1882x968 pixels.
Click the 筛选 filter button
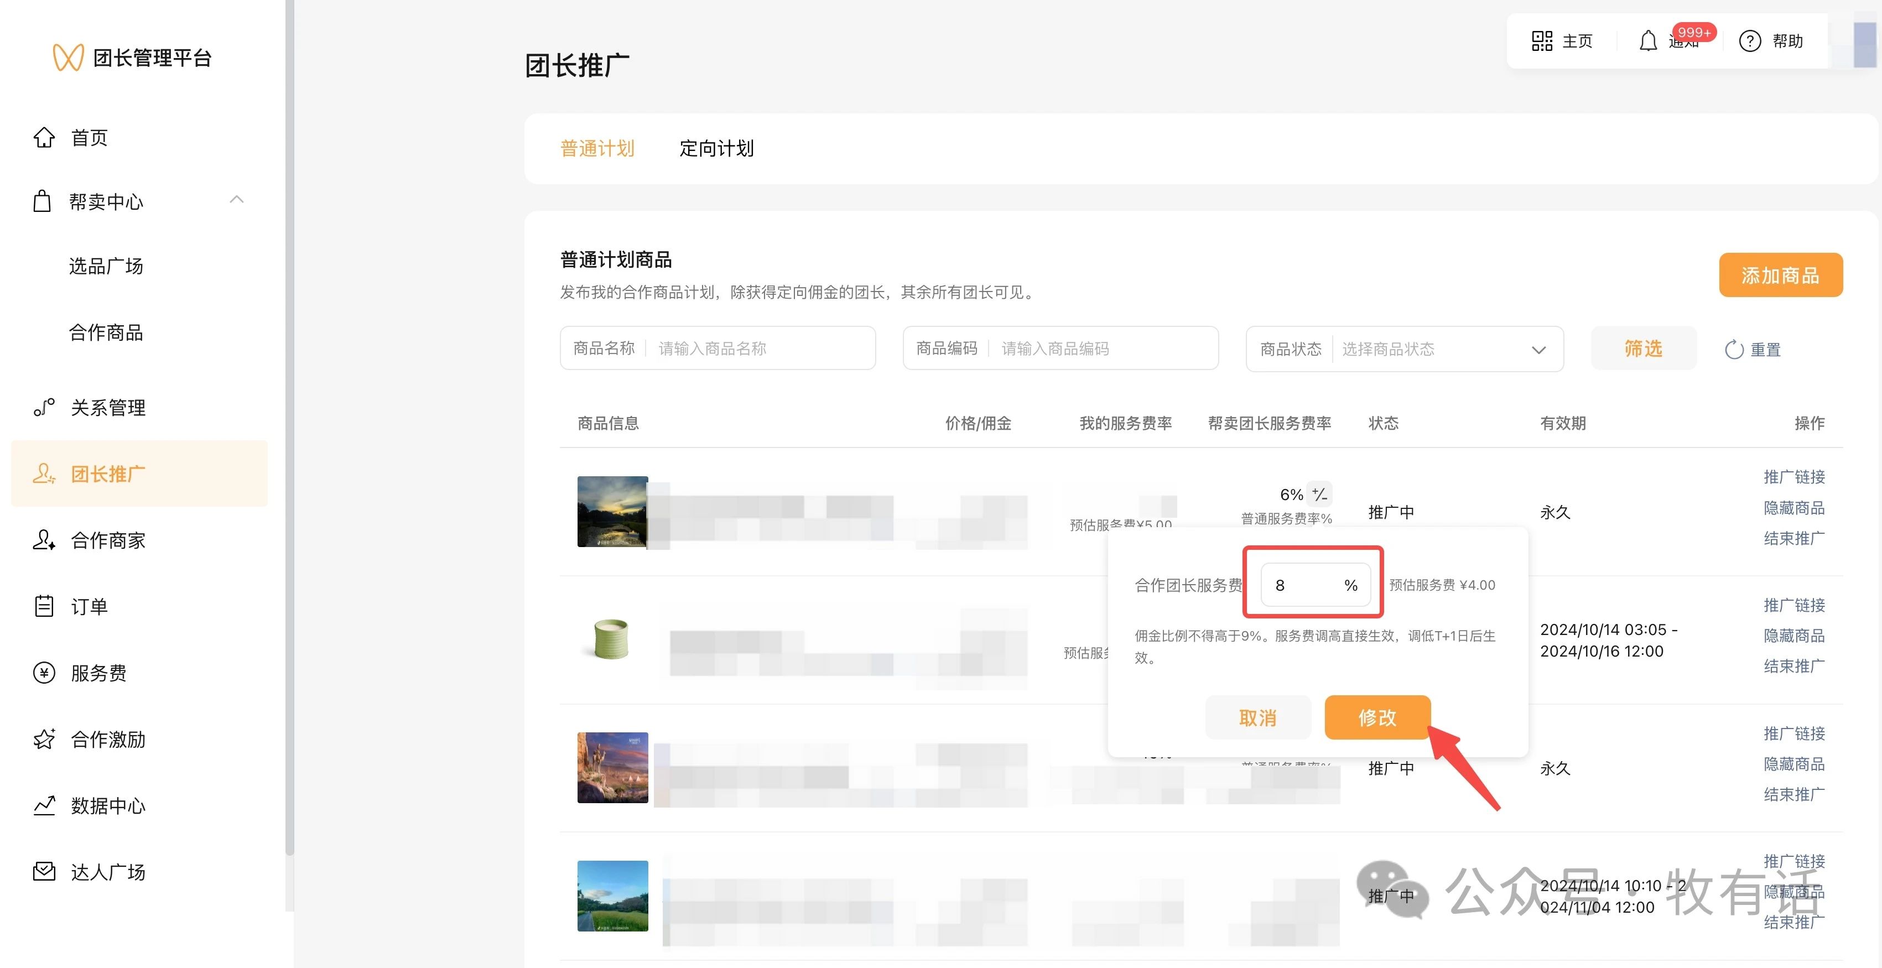point(1642,348)
